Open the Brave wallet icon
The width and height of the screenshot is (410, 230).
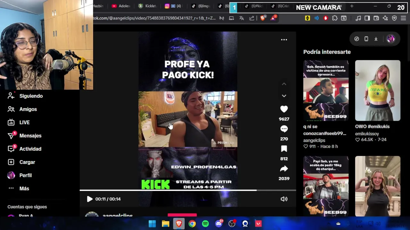click(x=376, y=18)
